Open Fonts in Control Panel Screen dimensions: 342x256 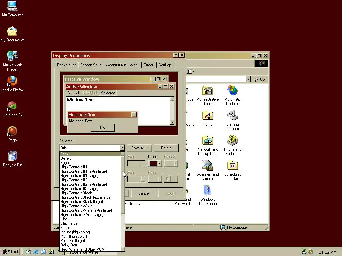point(208,118)
